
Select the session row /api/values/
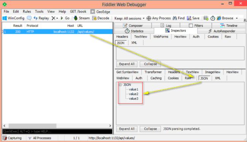pyautogui.click(x=58, y=32)
